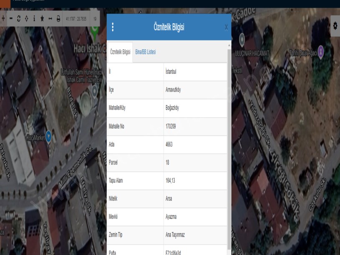340x255 pixels.
Task: Open the three-dot menu in Öznitelik Bilgisi header
Action: (x=113, y=27)
